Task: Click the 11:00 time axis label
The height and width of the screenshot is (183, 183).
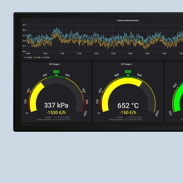Action: coord(62,53)
